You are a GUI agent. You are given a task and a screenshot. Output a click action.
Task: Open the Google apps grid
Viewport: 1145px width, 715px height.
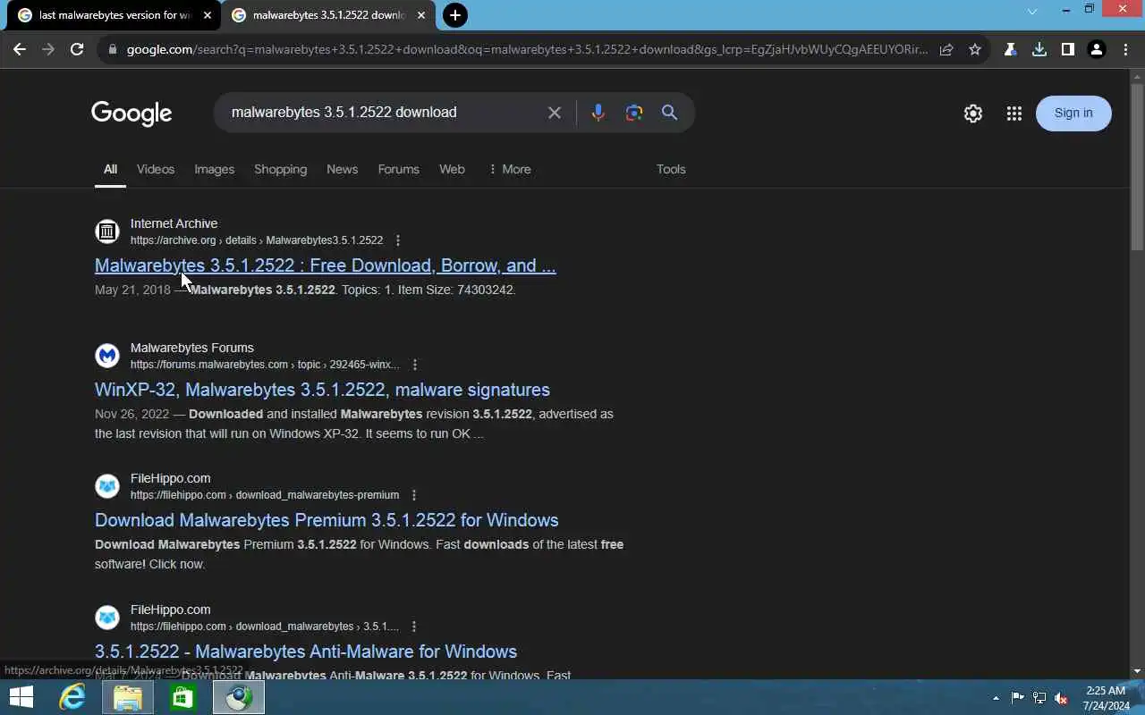point(1014,114)
